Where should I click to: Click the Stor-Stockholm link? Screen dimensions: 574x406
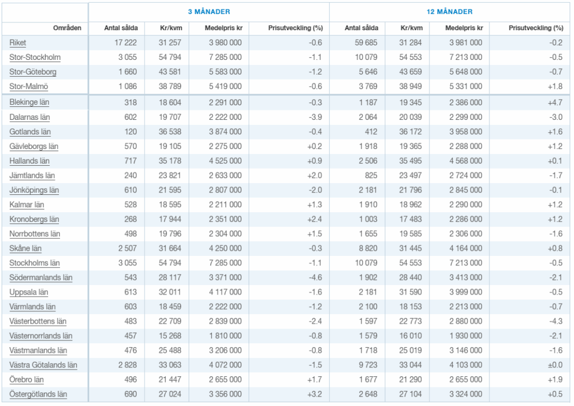point(35,57)
